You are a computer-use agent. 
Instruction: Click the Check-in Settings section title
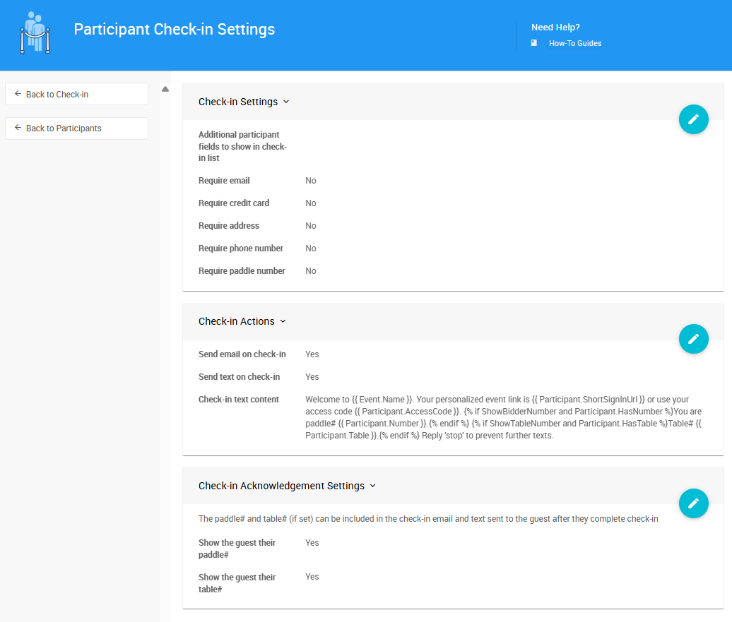pos(238,102)
